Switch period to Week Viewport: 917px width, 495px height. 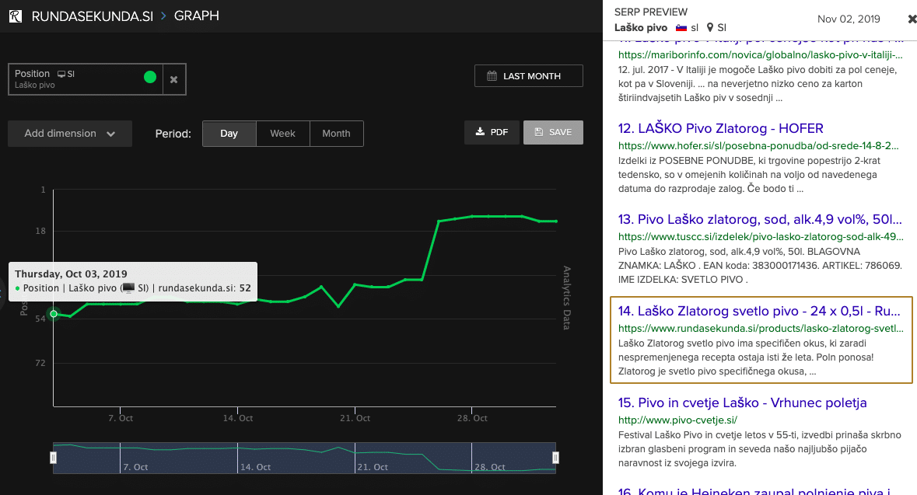pyautogui.click(x=282, y=134)
